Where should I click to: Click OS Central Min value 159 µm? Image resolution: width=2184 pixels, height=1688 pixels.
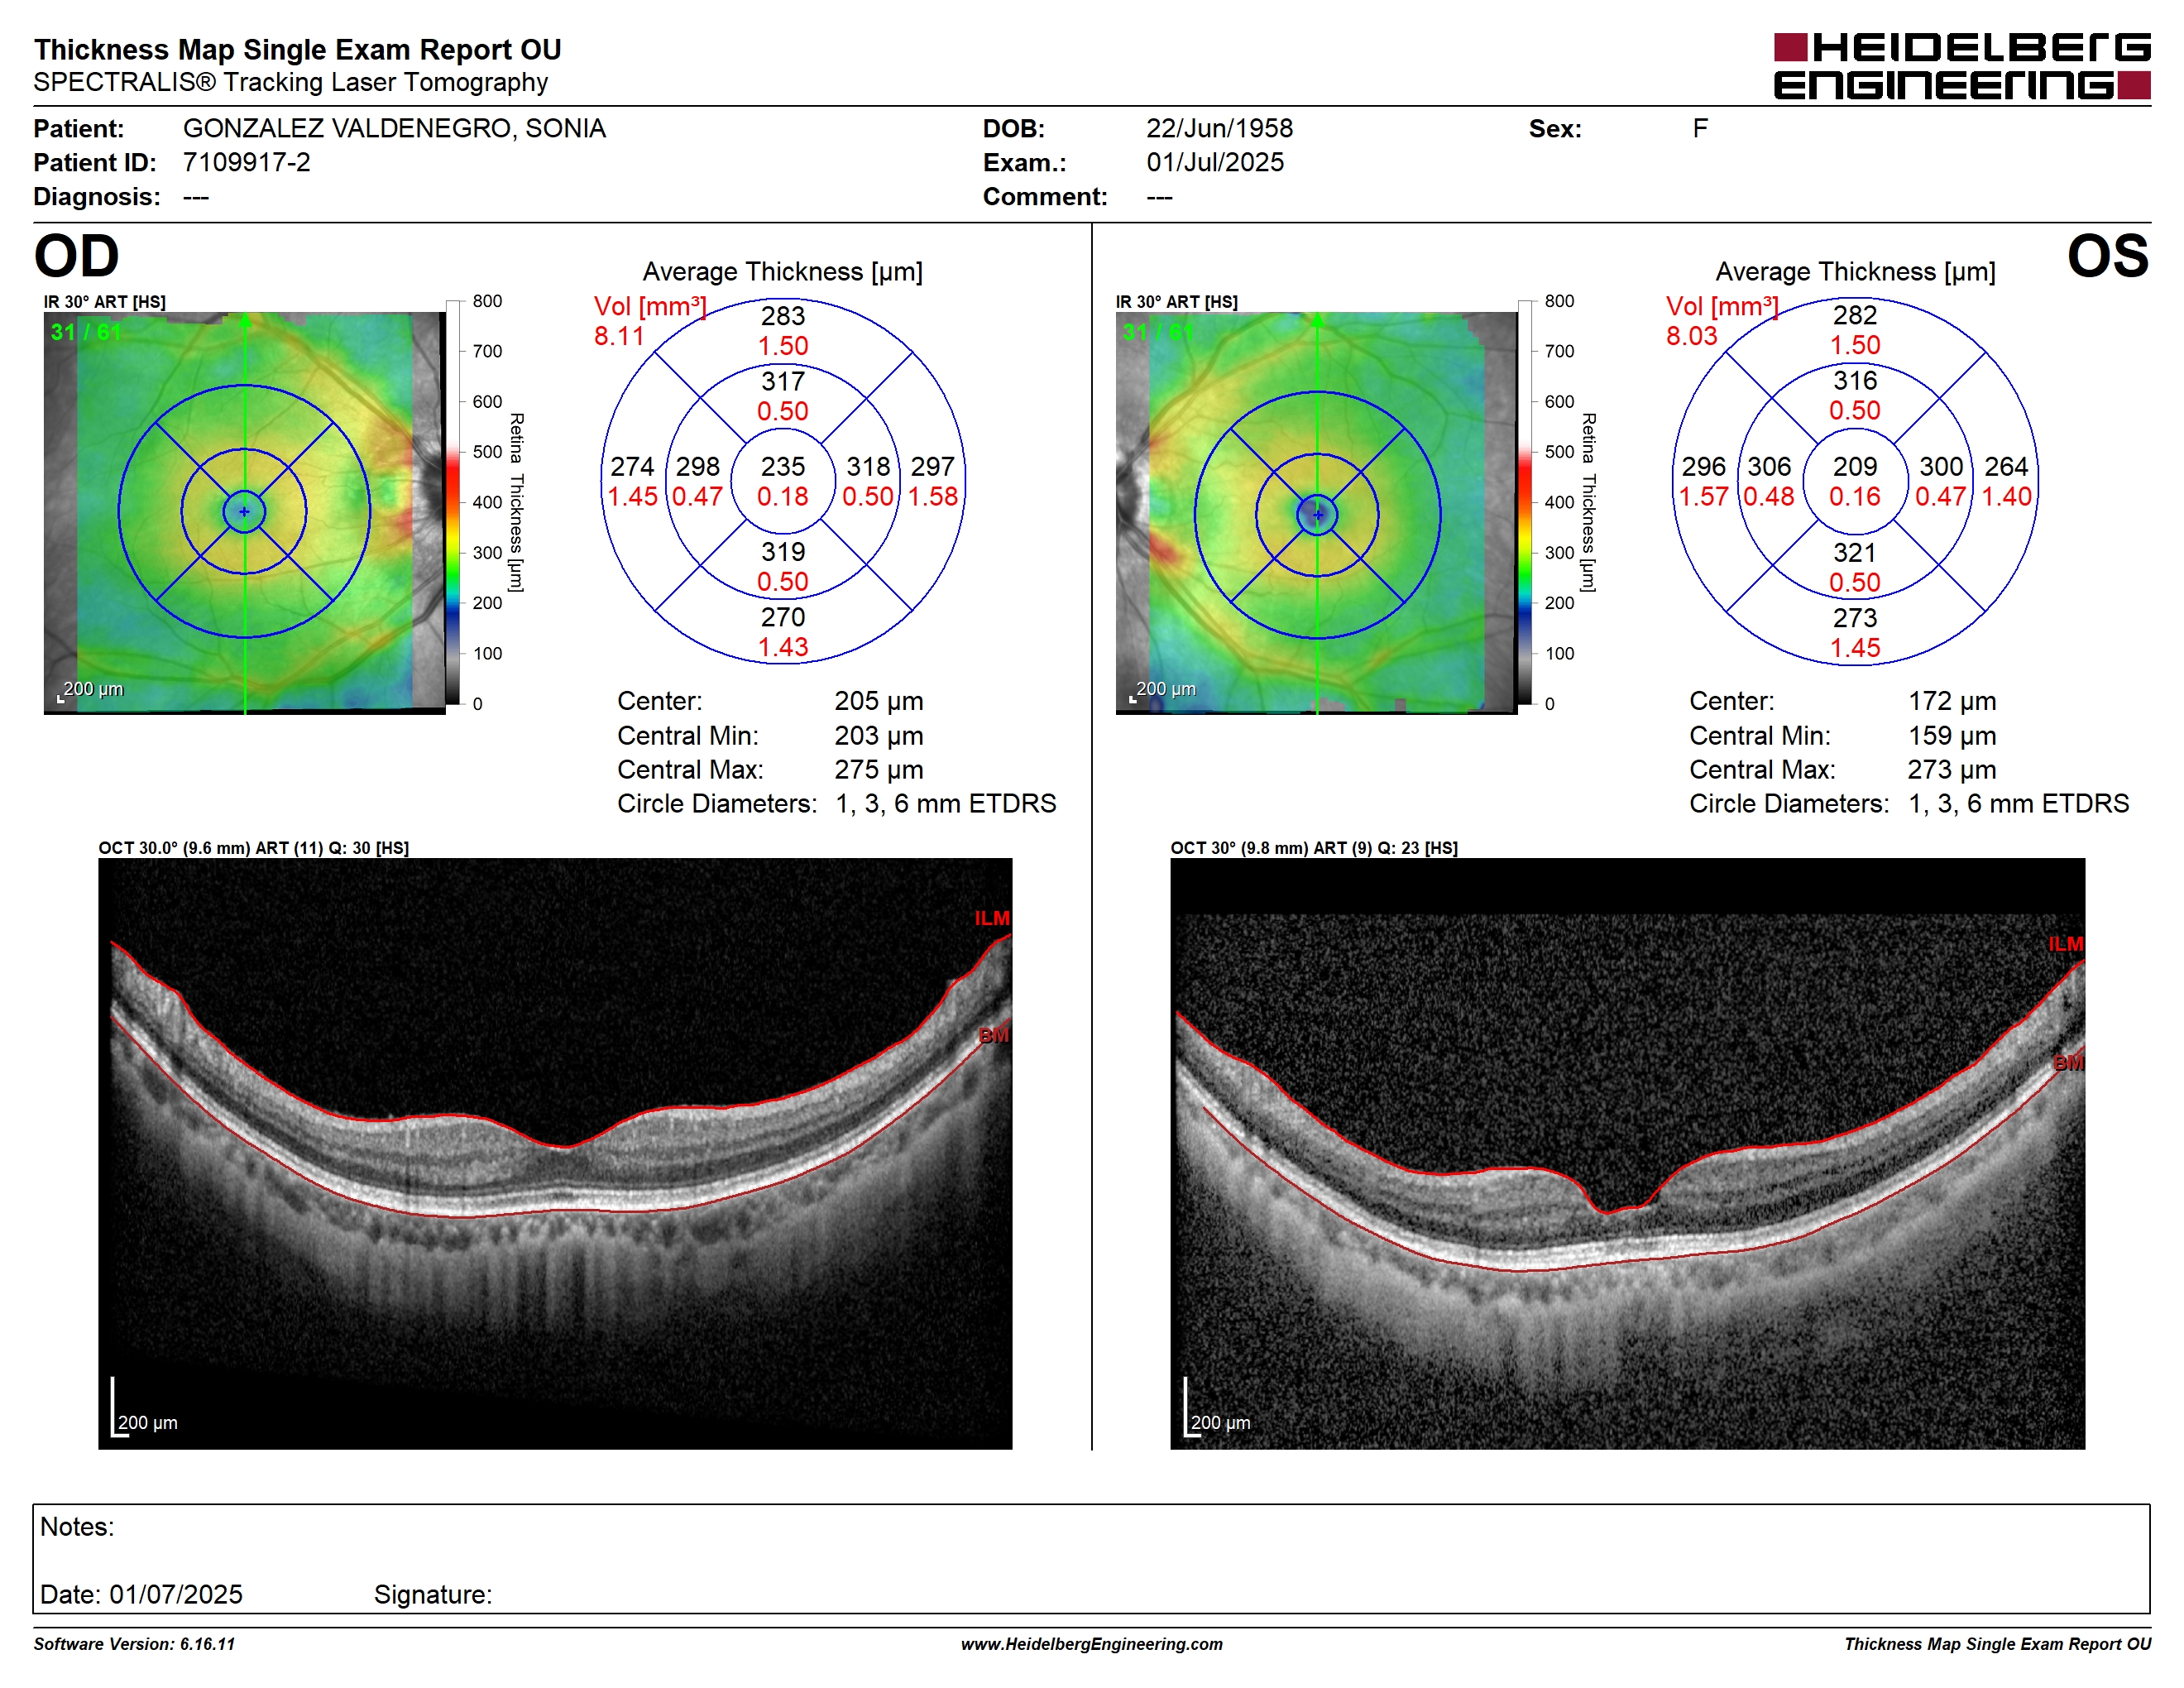tap(1952, 736)
